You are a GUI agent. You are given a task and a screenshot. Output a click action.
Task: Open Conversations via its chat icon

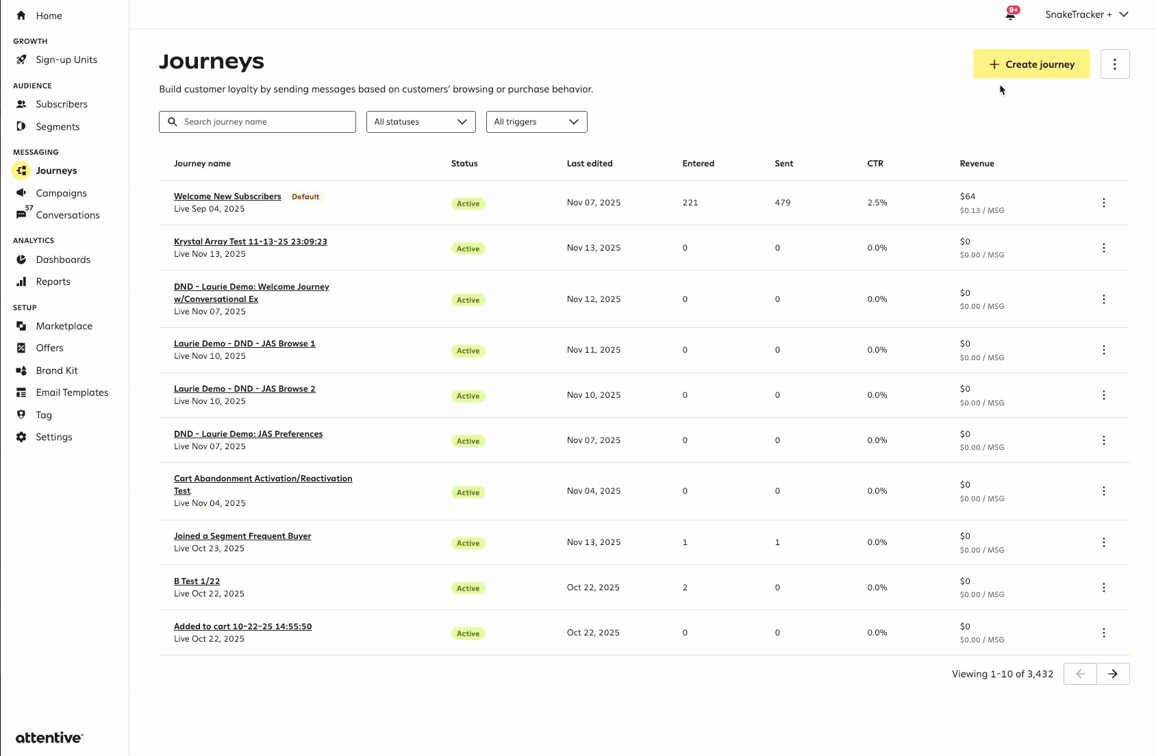(x=21, y=215)
